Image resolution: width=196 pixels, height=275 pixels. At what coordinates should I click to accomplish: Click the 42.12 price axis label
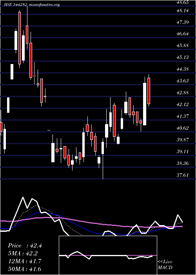pos(183,104)
